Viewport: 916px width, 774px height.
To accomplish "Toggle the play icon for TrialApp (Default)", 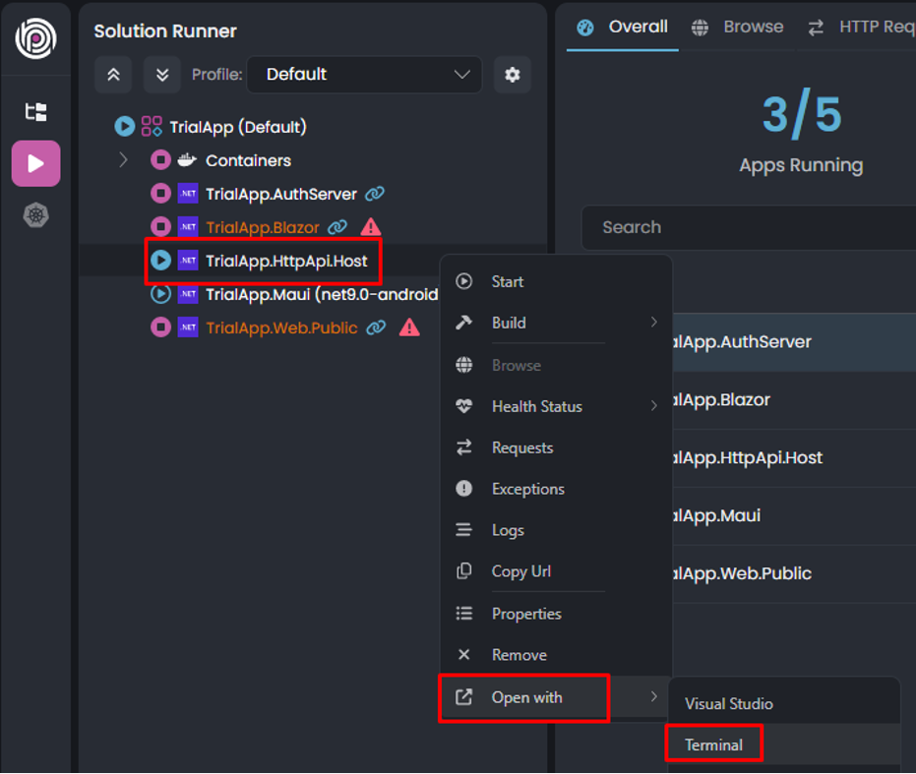I will tap(124, 127).
